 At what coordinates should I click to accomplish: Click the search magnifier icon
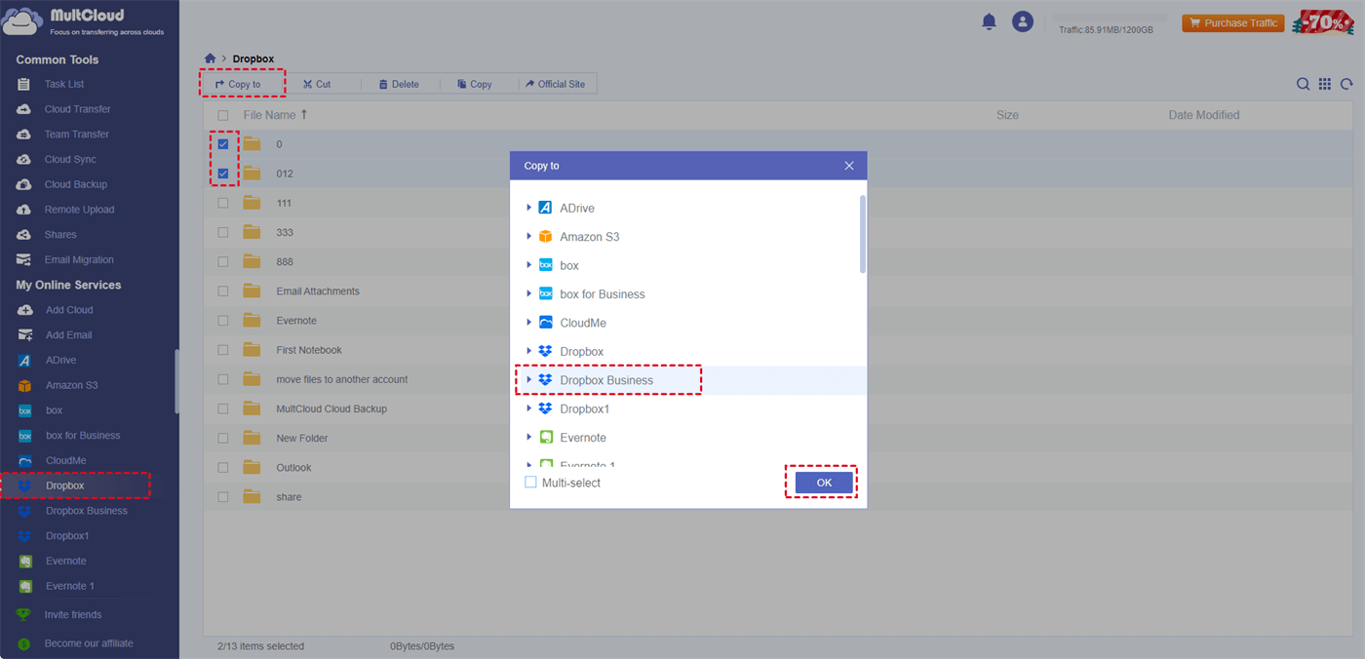1303,85
